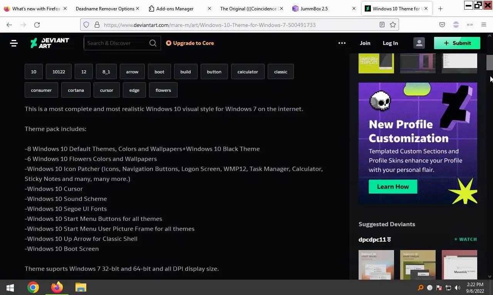Open dpcdpc11 deviant profile link
Image resolution: width=493 pixels, height=295 pixels.
(x=374, y=239)
